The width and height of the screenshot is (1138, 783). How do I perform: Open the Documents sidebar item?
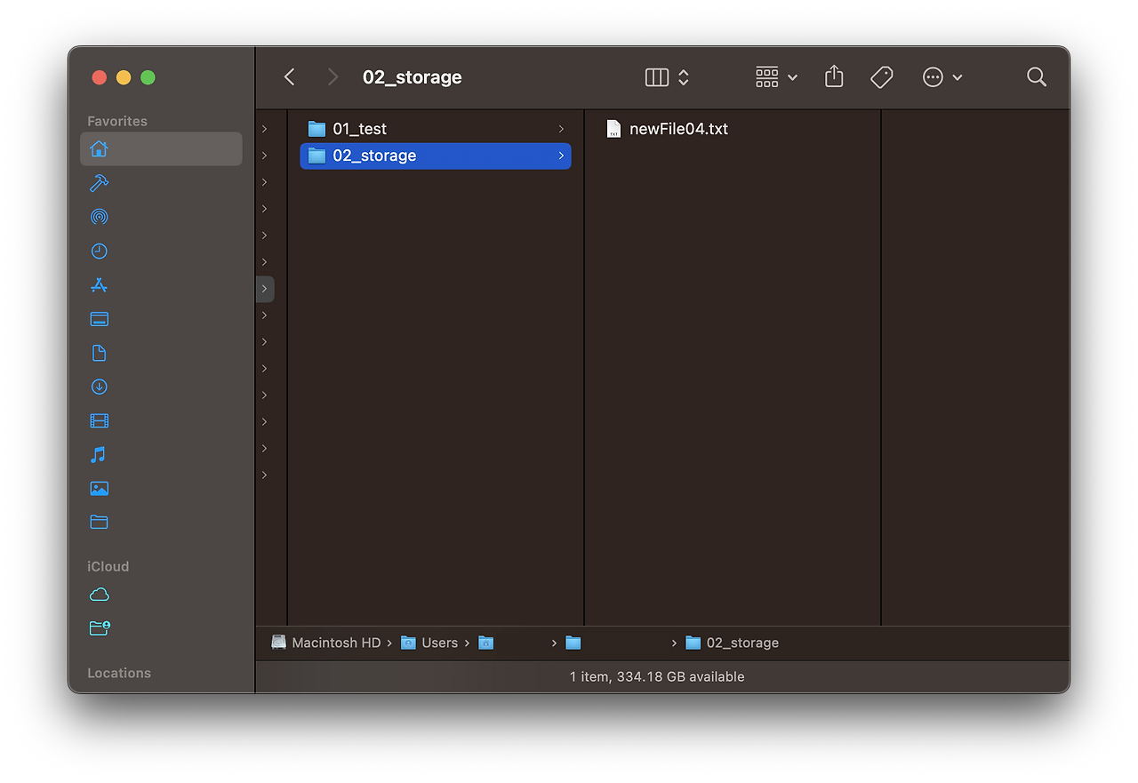99,353
